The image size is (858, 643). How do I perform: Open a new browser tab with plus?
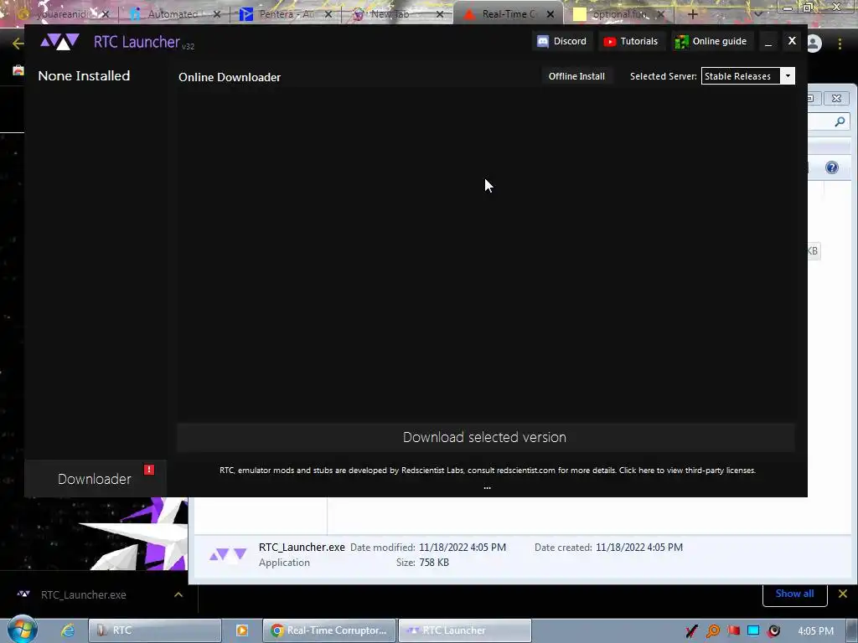[x=692, y=14]
